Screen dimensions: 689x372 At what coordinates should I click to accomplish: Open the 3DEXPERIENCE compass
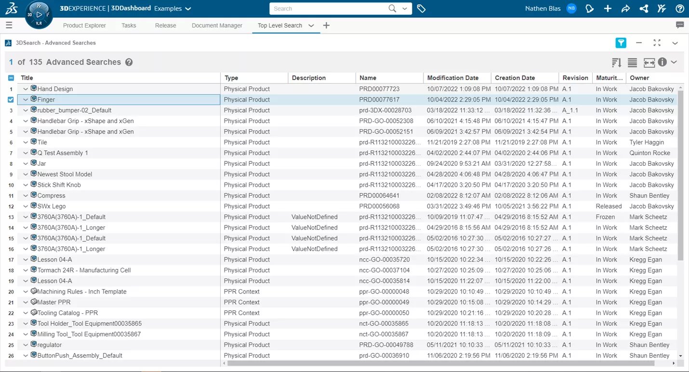coord(40,14)
